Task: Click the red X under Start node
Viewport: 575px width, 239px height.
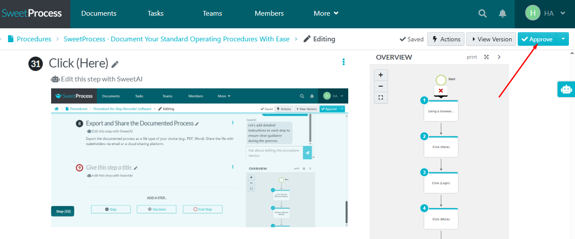Action: [x=441, y=91]
